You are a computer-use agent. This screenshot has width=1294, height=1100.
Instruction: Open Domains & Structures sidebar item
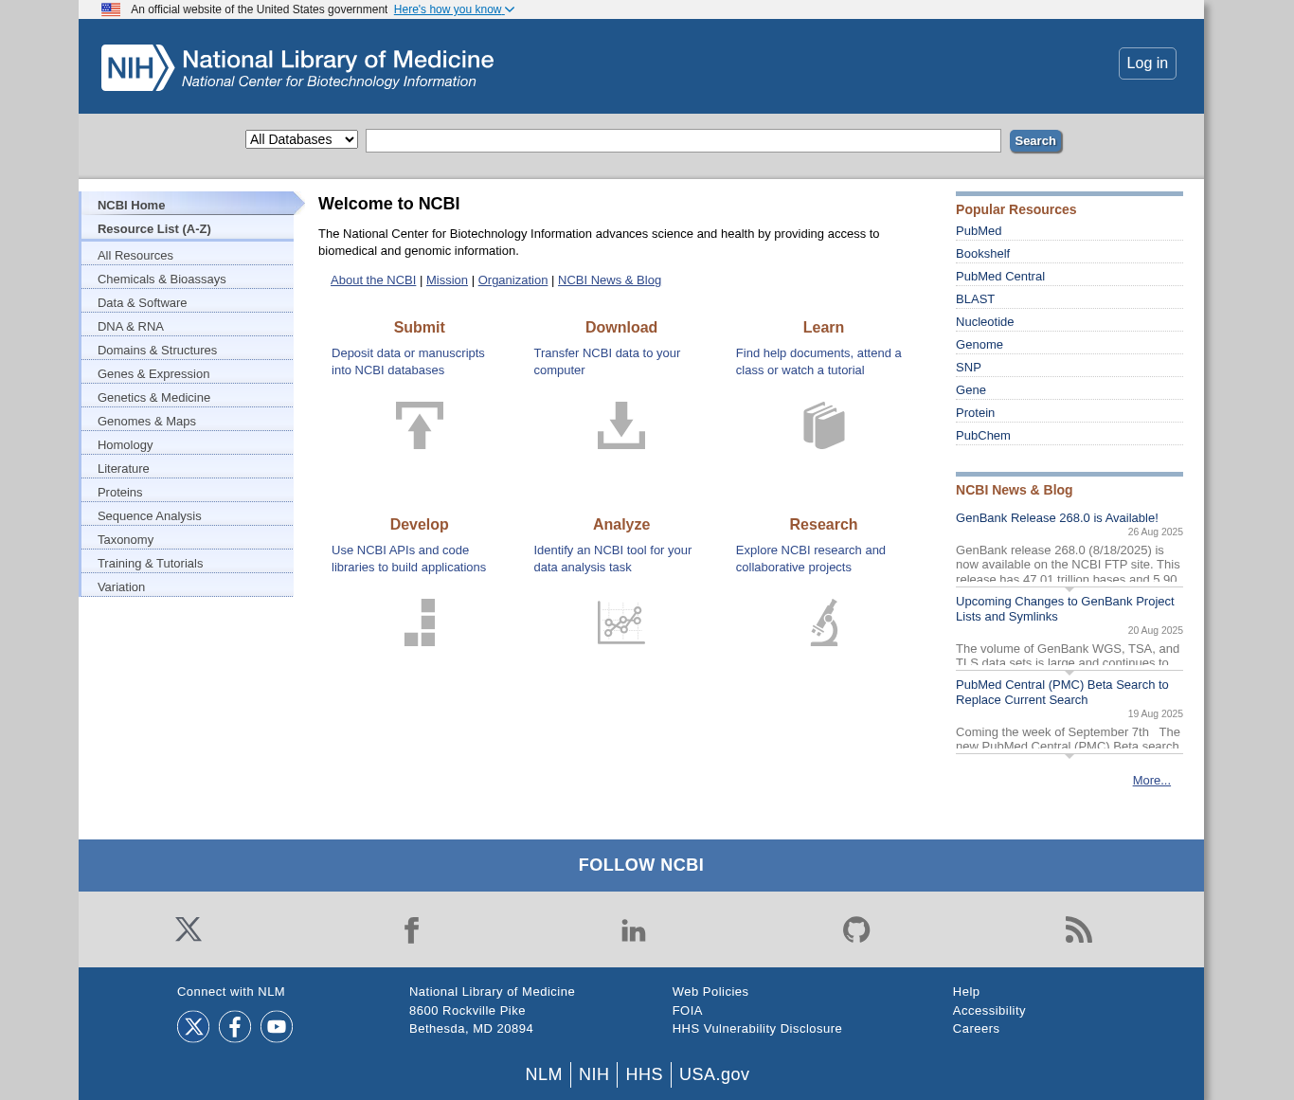tap(187, 350)
